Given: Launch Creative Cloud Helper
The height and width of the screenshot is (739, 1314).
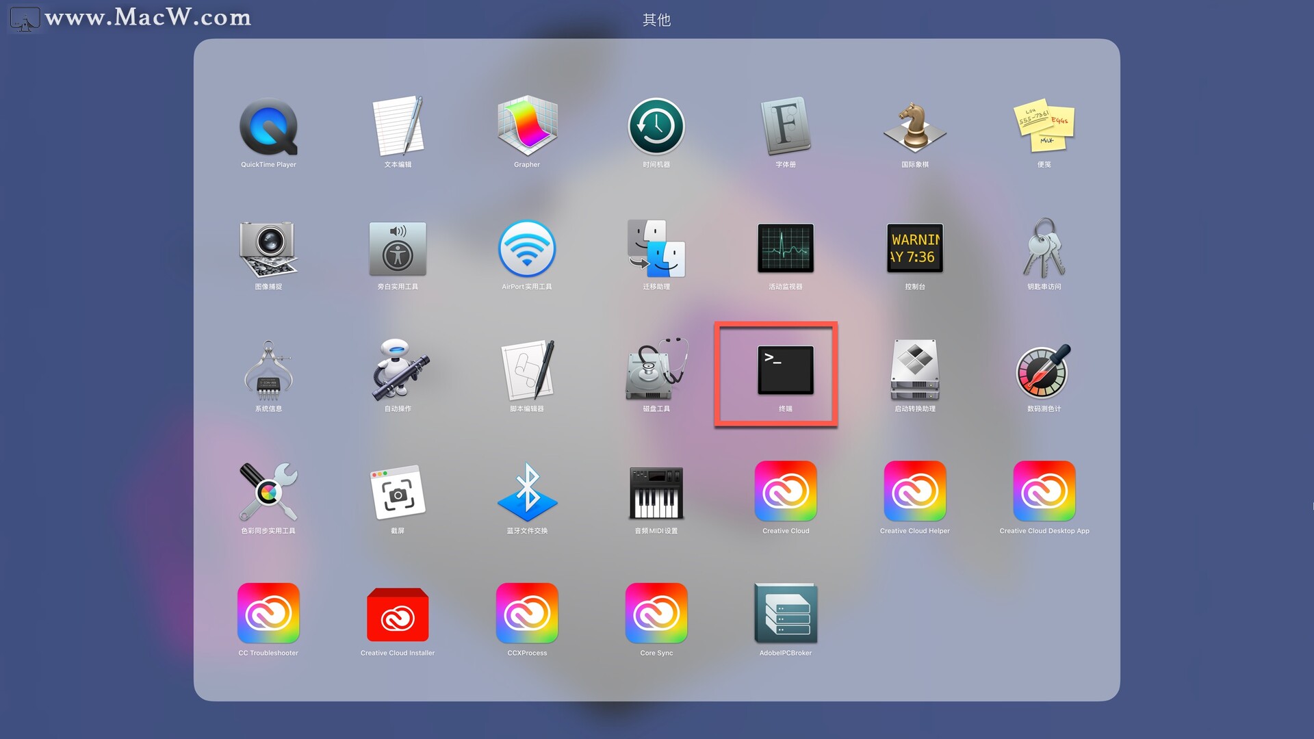Looking at the screenshot, I should (915, 491).
